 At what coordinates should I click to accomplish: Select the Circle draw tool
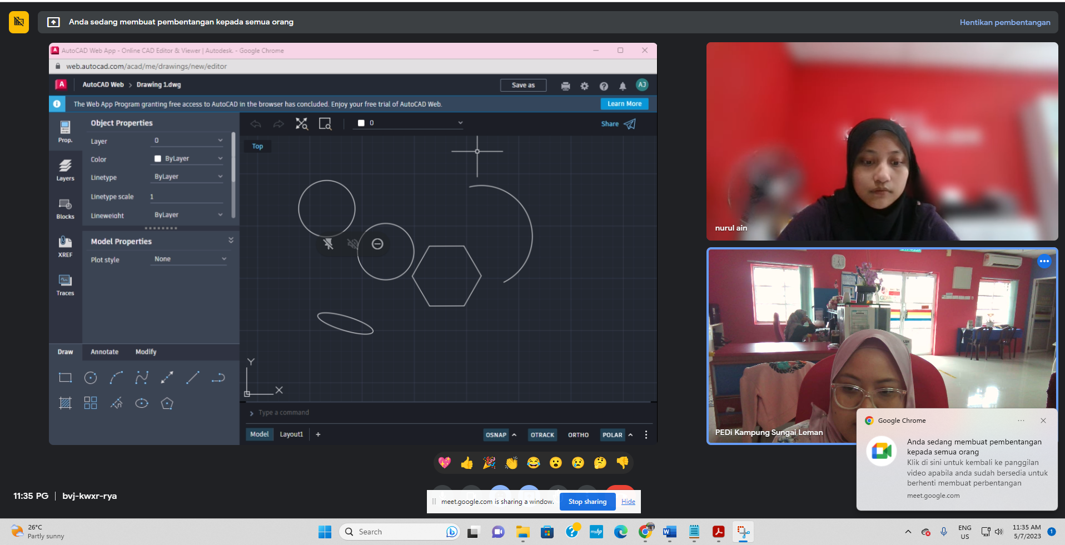[x=91, y=378]
